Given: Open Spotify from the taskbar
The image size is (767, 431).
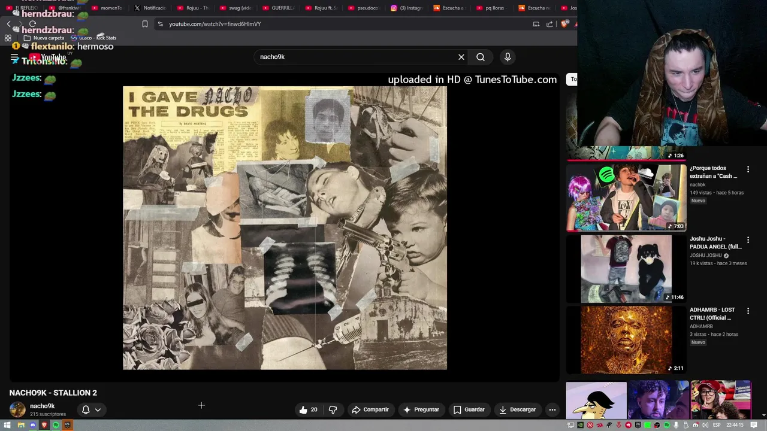Looking at the screenshot, I should pos(56,425).
